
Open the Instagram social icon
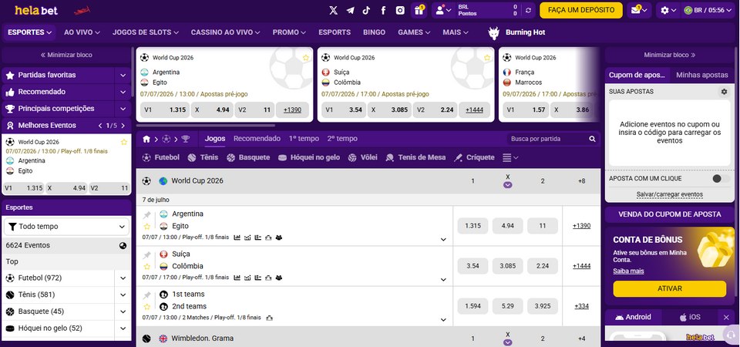[400, 10]
